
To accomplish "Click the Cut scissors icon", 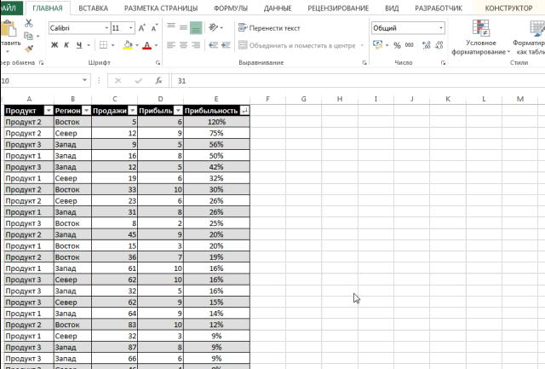I will point(28,23).
